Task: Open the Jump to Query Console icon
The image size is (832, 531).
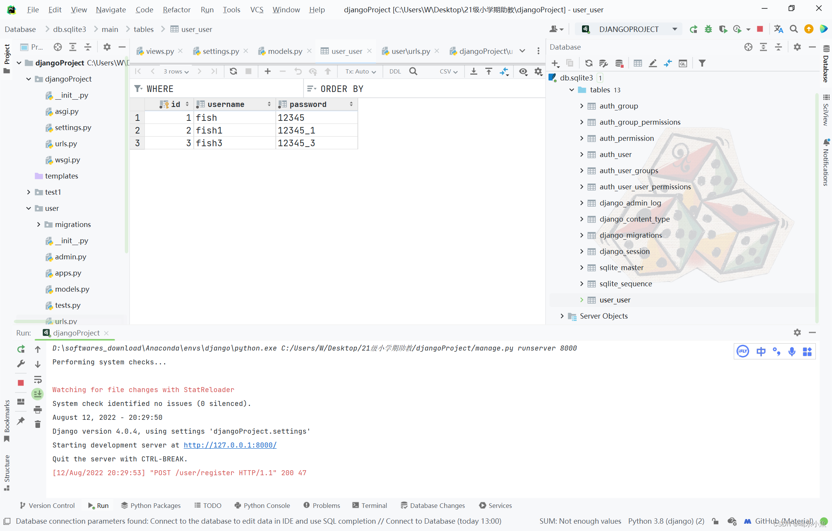Action: click(683, 63)
